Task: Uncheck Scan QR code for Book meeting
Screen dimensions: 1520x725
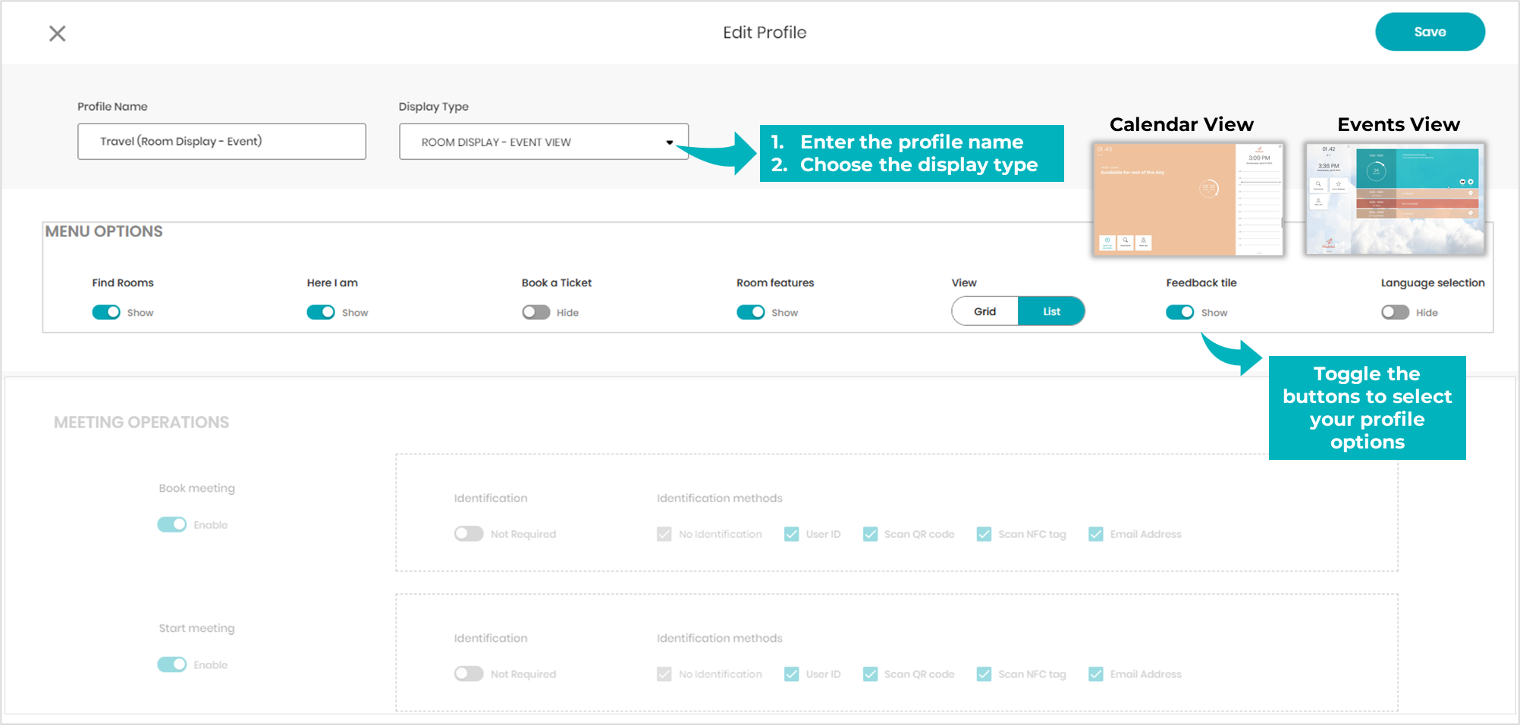Action: [870, 534]
